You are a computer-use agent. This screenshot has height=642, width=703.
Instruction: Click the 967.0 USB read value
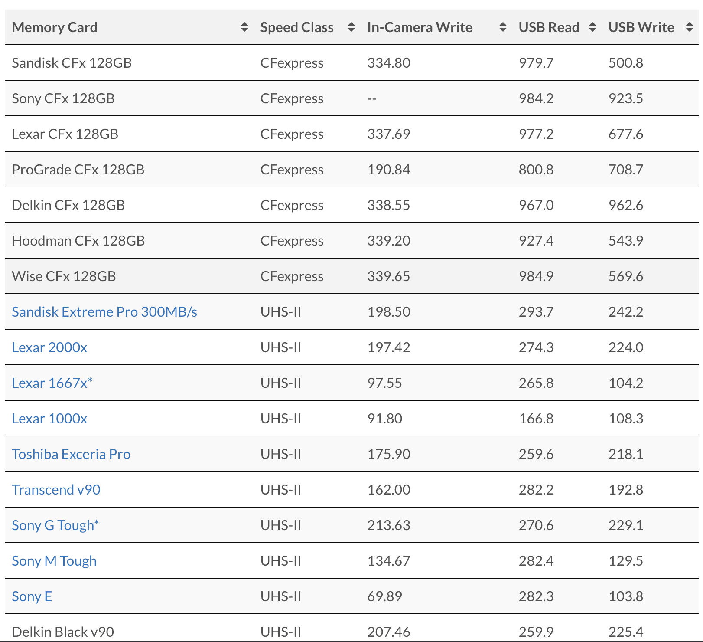536,205
